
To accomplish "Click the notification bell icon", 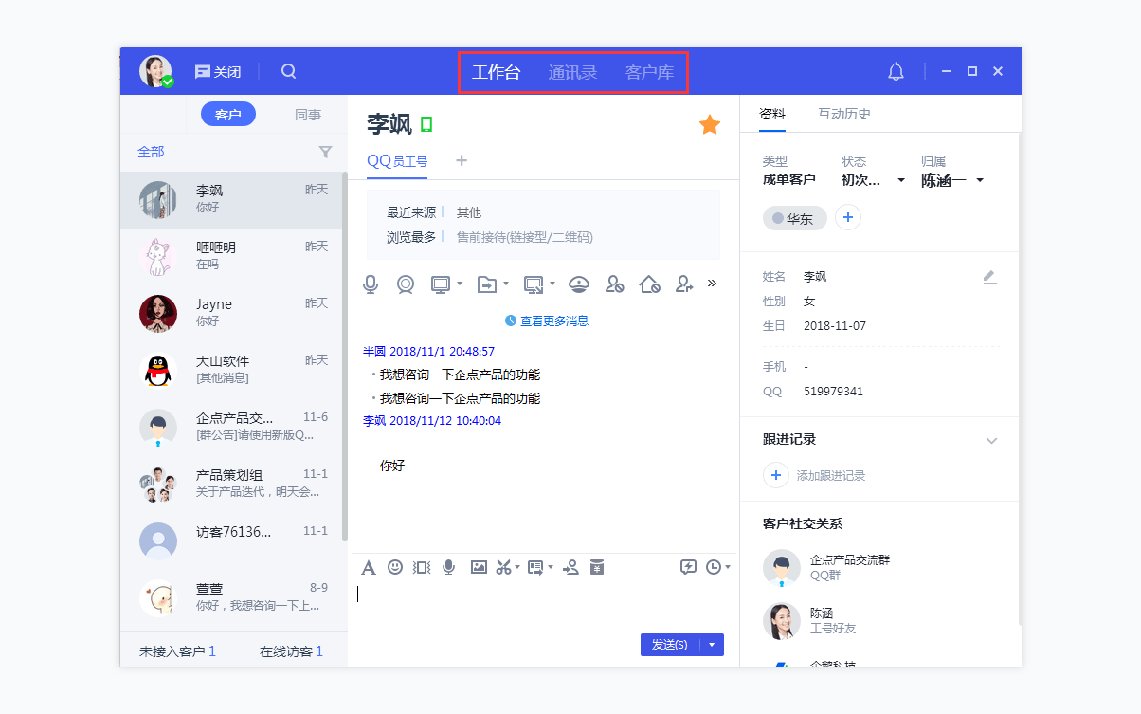I will (895, 70).
